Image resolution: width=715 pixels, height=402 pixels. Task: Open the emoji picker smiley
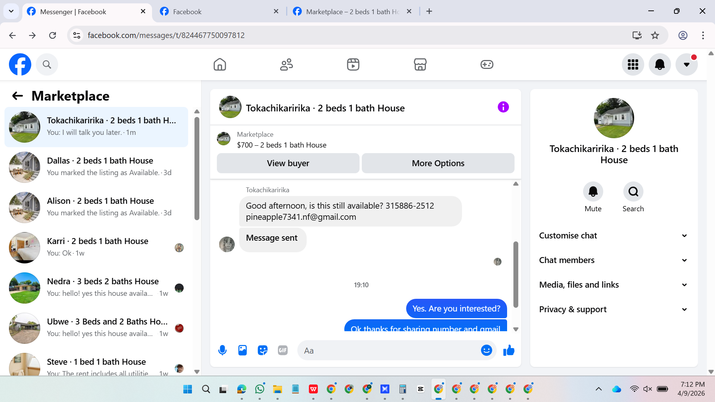(486, 350)
